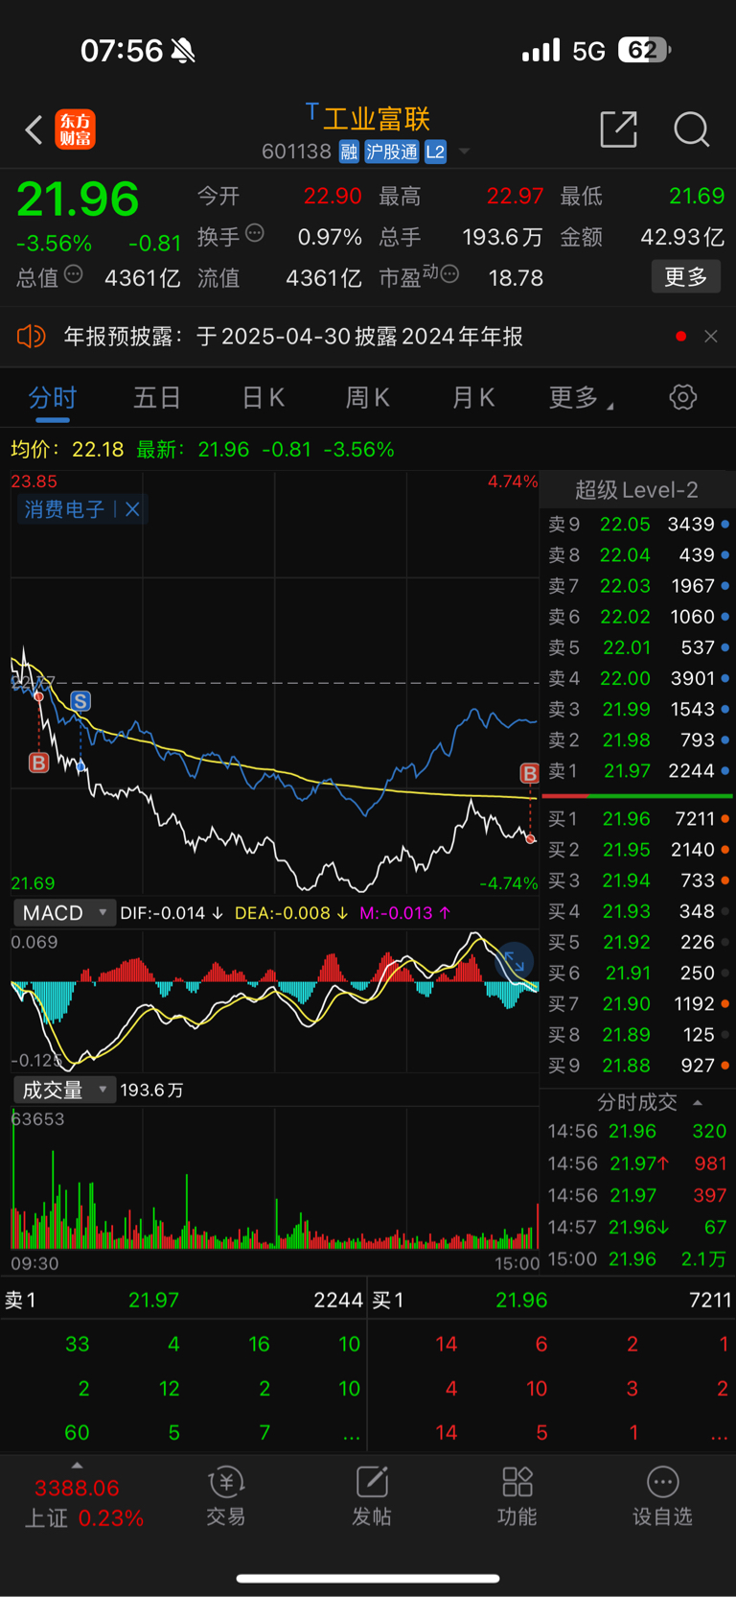736x1597 pixels.
Task: Open the MACD indicator dropdown
Action: [x=64, y=913]
